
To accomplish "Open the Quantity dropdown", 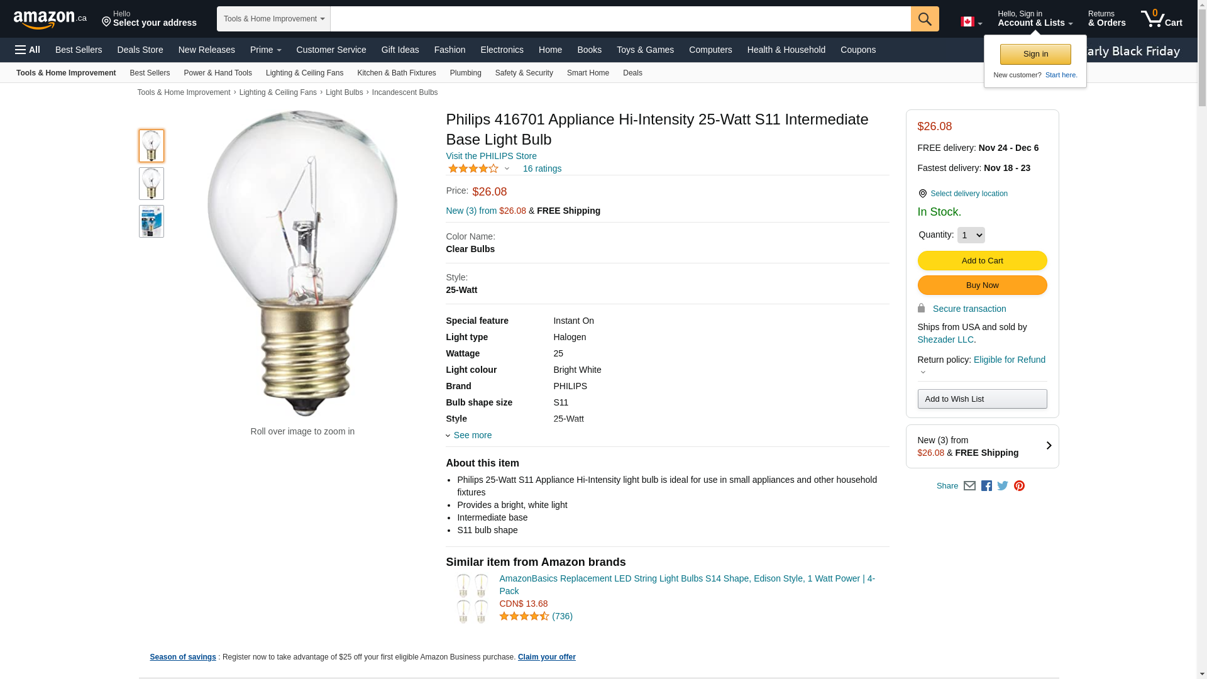I will (x=971, y=235).
